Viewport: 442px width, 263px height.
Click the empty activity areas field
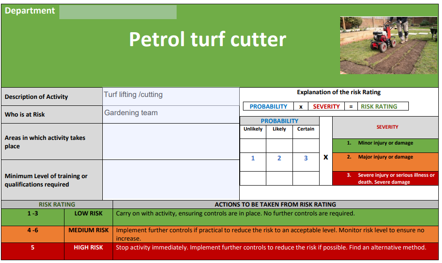pyautogui.click(x=171, y=141)
